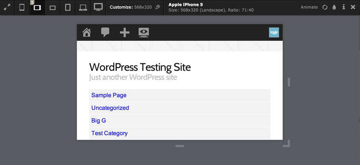Open comments via the speech bubble icon
The height and width of the screenshot is (165, 360).
pyautogui.click(x=105, y=32)
